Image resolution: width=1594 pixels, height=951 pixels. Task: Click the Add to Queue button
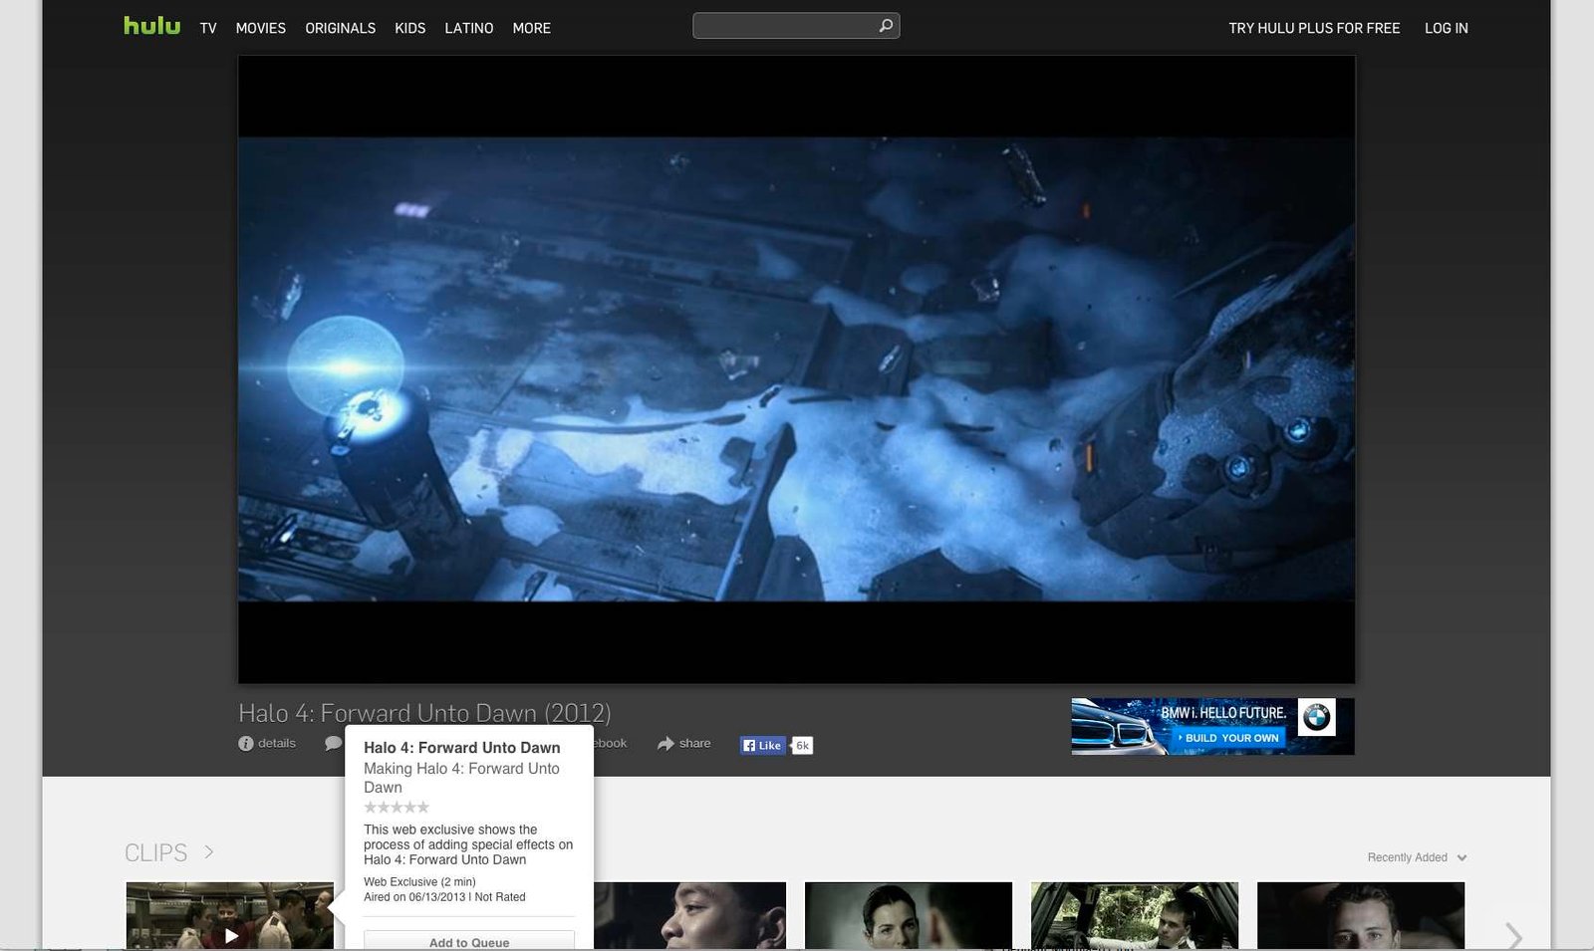point(469,941)
